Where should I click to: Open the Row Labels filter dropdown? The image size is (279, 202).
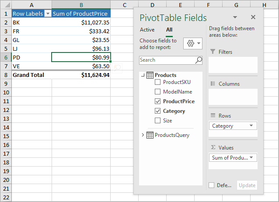pyautogui.click(x=48, y=14)
